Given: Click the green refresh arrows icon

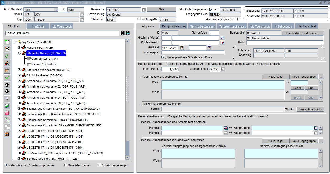Looking at the screenshot, I should pos(7,56).
